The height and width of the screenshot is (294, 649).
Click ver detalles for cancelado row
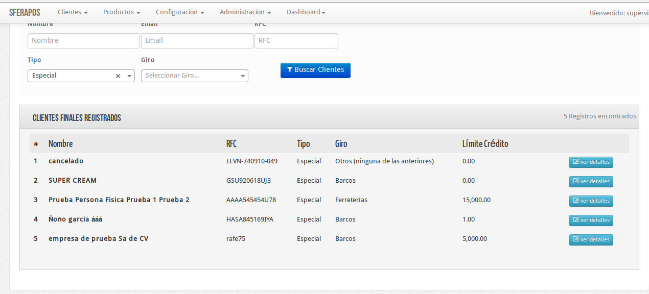(591, 162)
